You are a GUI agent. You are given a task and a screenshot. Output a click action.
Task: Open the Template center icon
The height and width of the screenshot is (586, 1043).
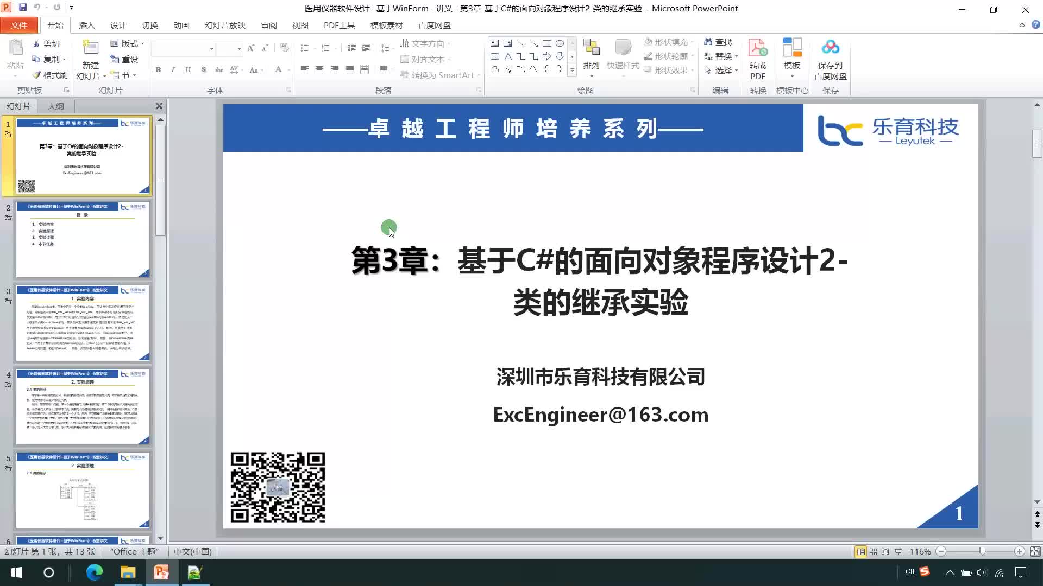click(x=792, y=48)
